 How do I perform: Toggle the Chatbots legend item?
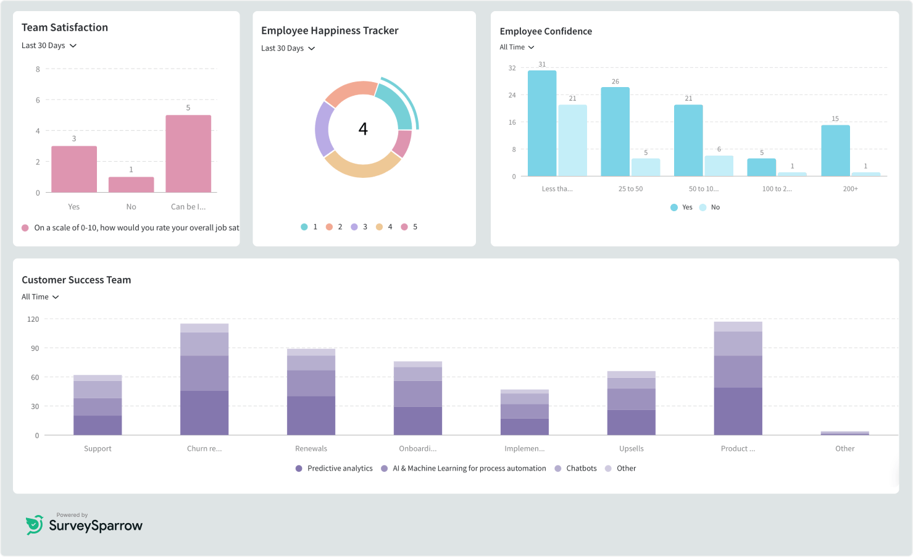(x=576, y=469)
